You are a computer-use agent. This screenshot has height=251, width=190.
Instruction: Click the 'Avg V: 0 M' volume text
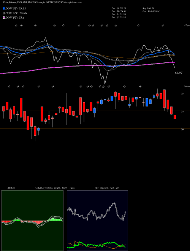pyautogui.click(x=148, y=8)
